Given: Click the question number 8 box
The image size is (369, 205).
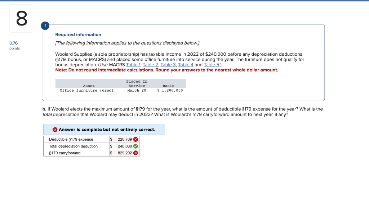Looking at the screenshot, I should pos(22,18).
